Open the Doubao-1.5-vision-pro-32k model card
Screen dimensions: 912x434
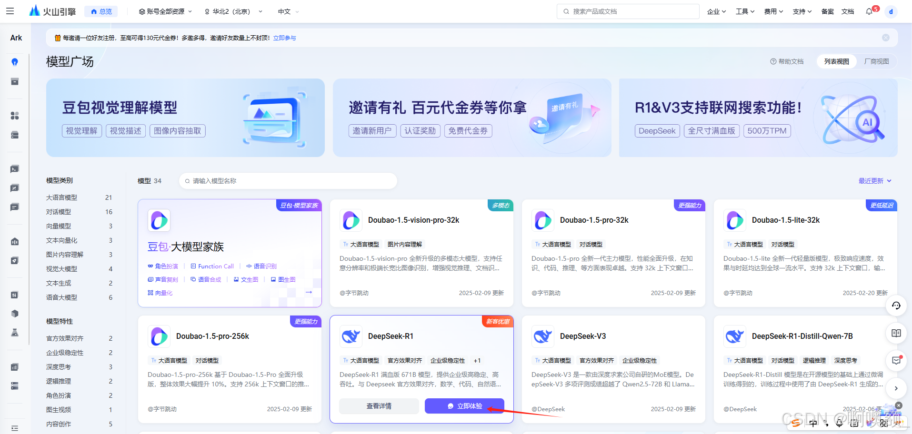pos(421,253)
